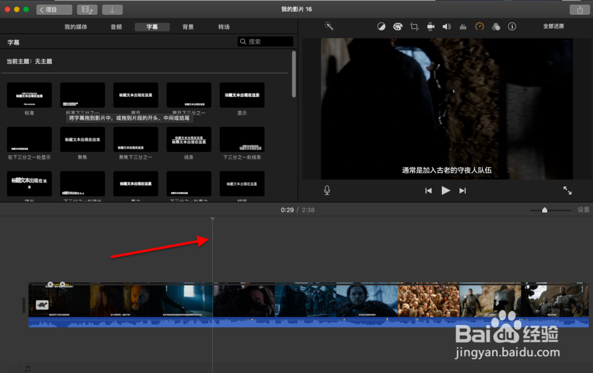Select the 下三分之一处线条 title thumbnail
Image resolution: width=593 pixels, height=373 pixels.
pos(242,139)
